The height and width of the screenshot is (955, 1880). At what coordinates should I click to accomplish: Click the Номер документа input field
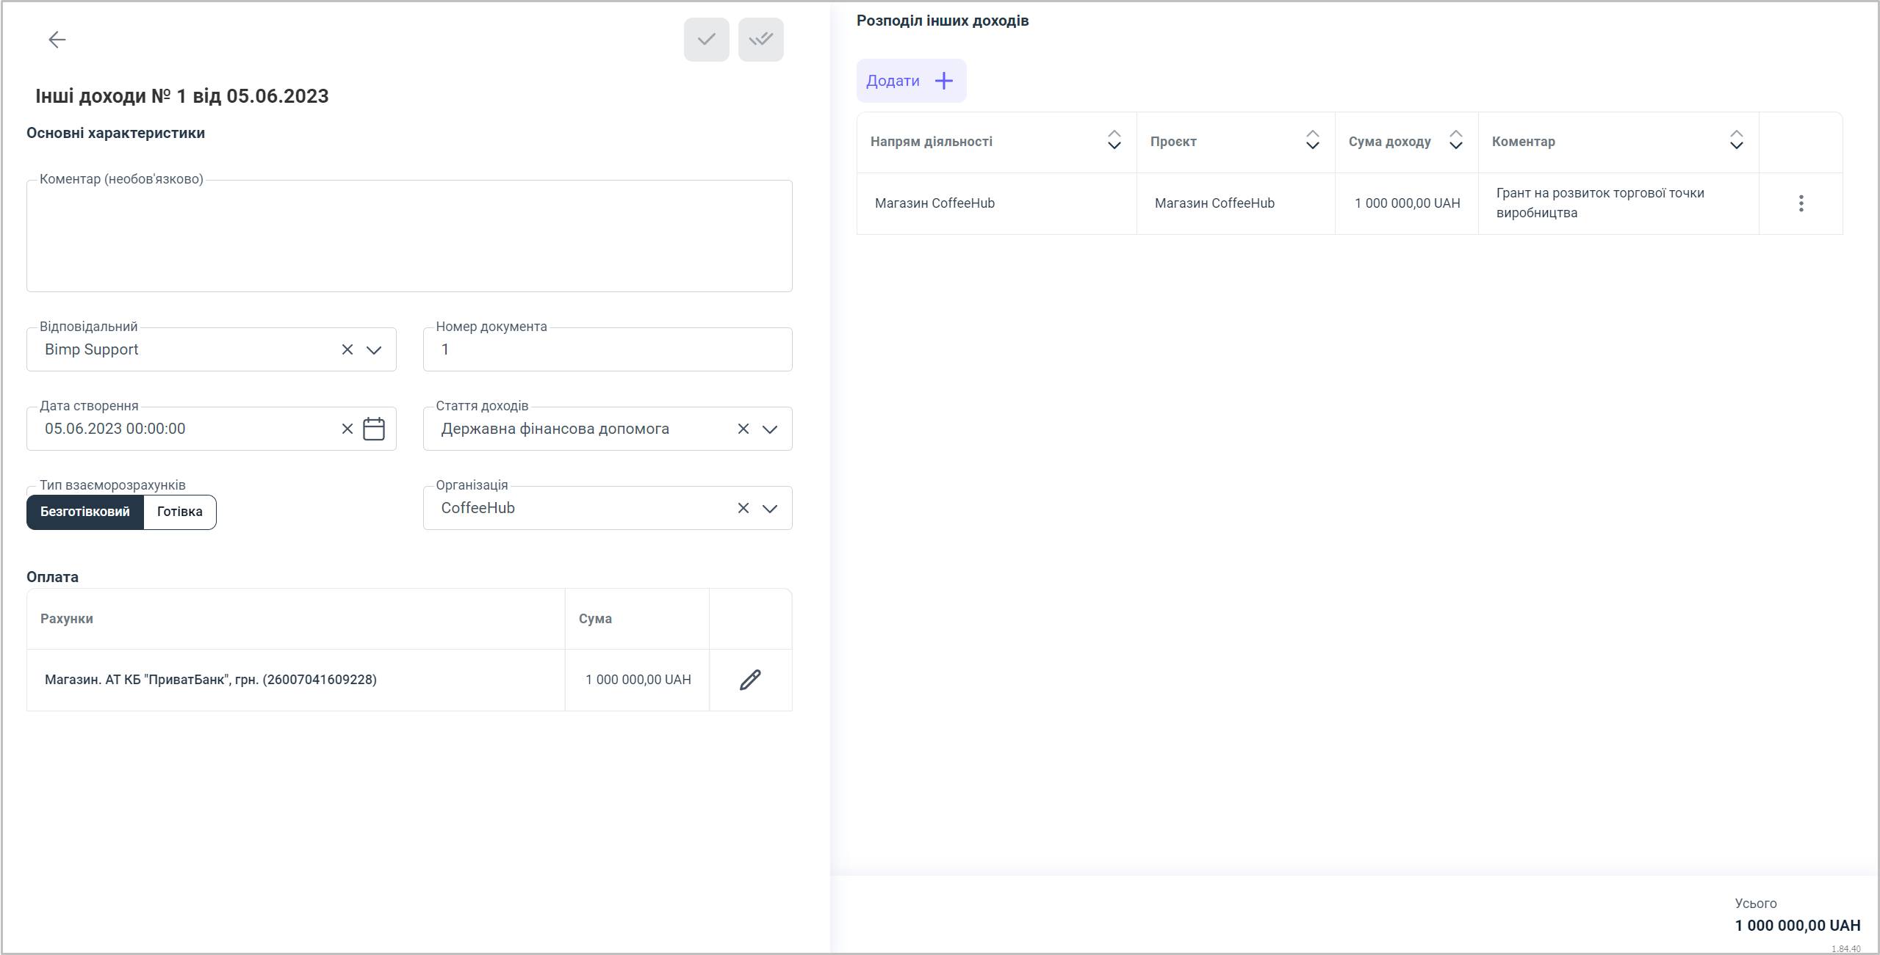608,349
